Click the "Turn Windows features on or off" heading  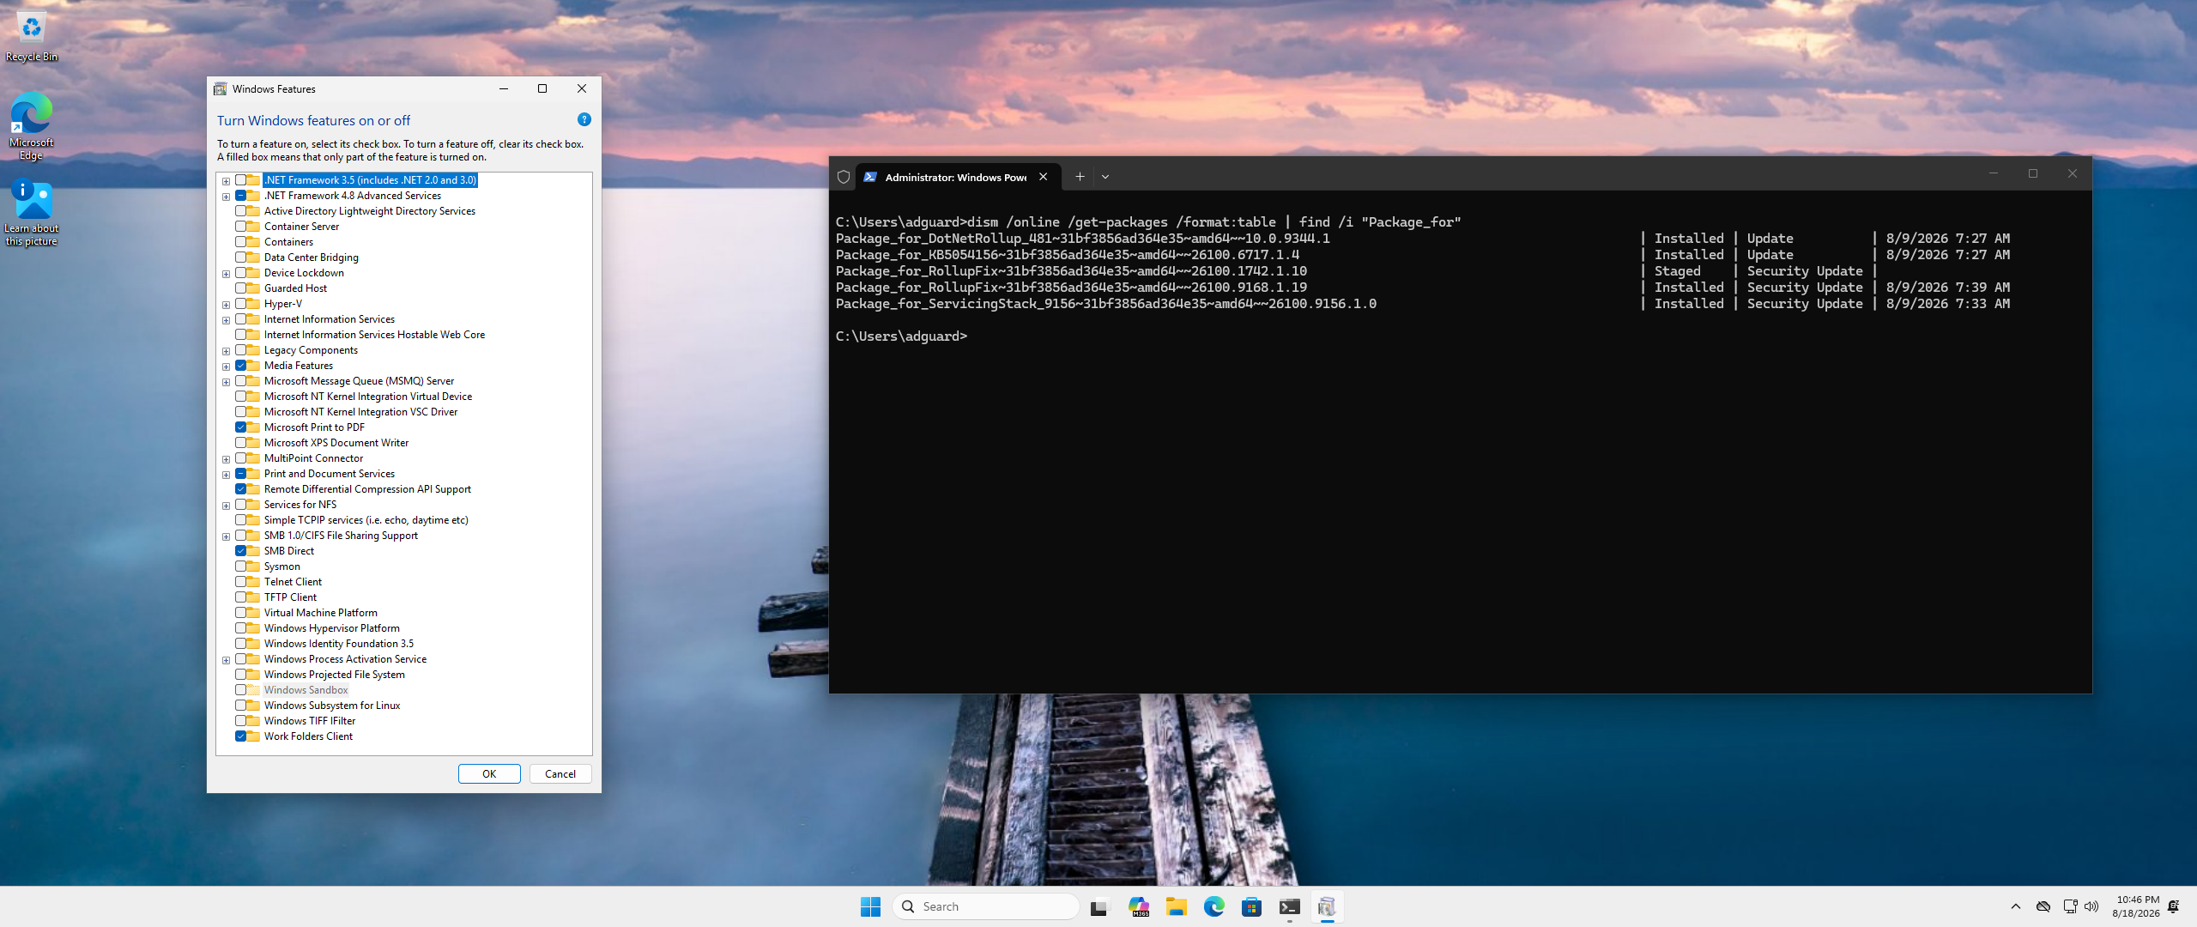tap(313, 120)
